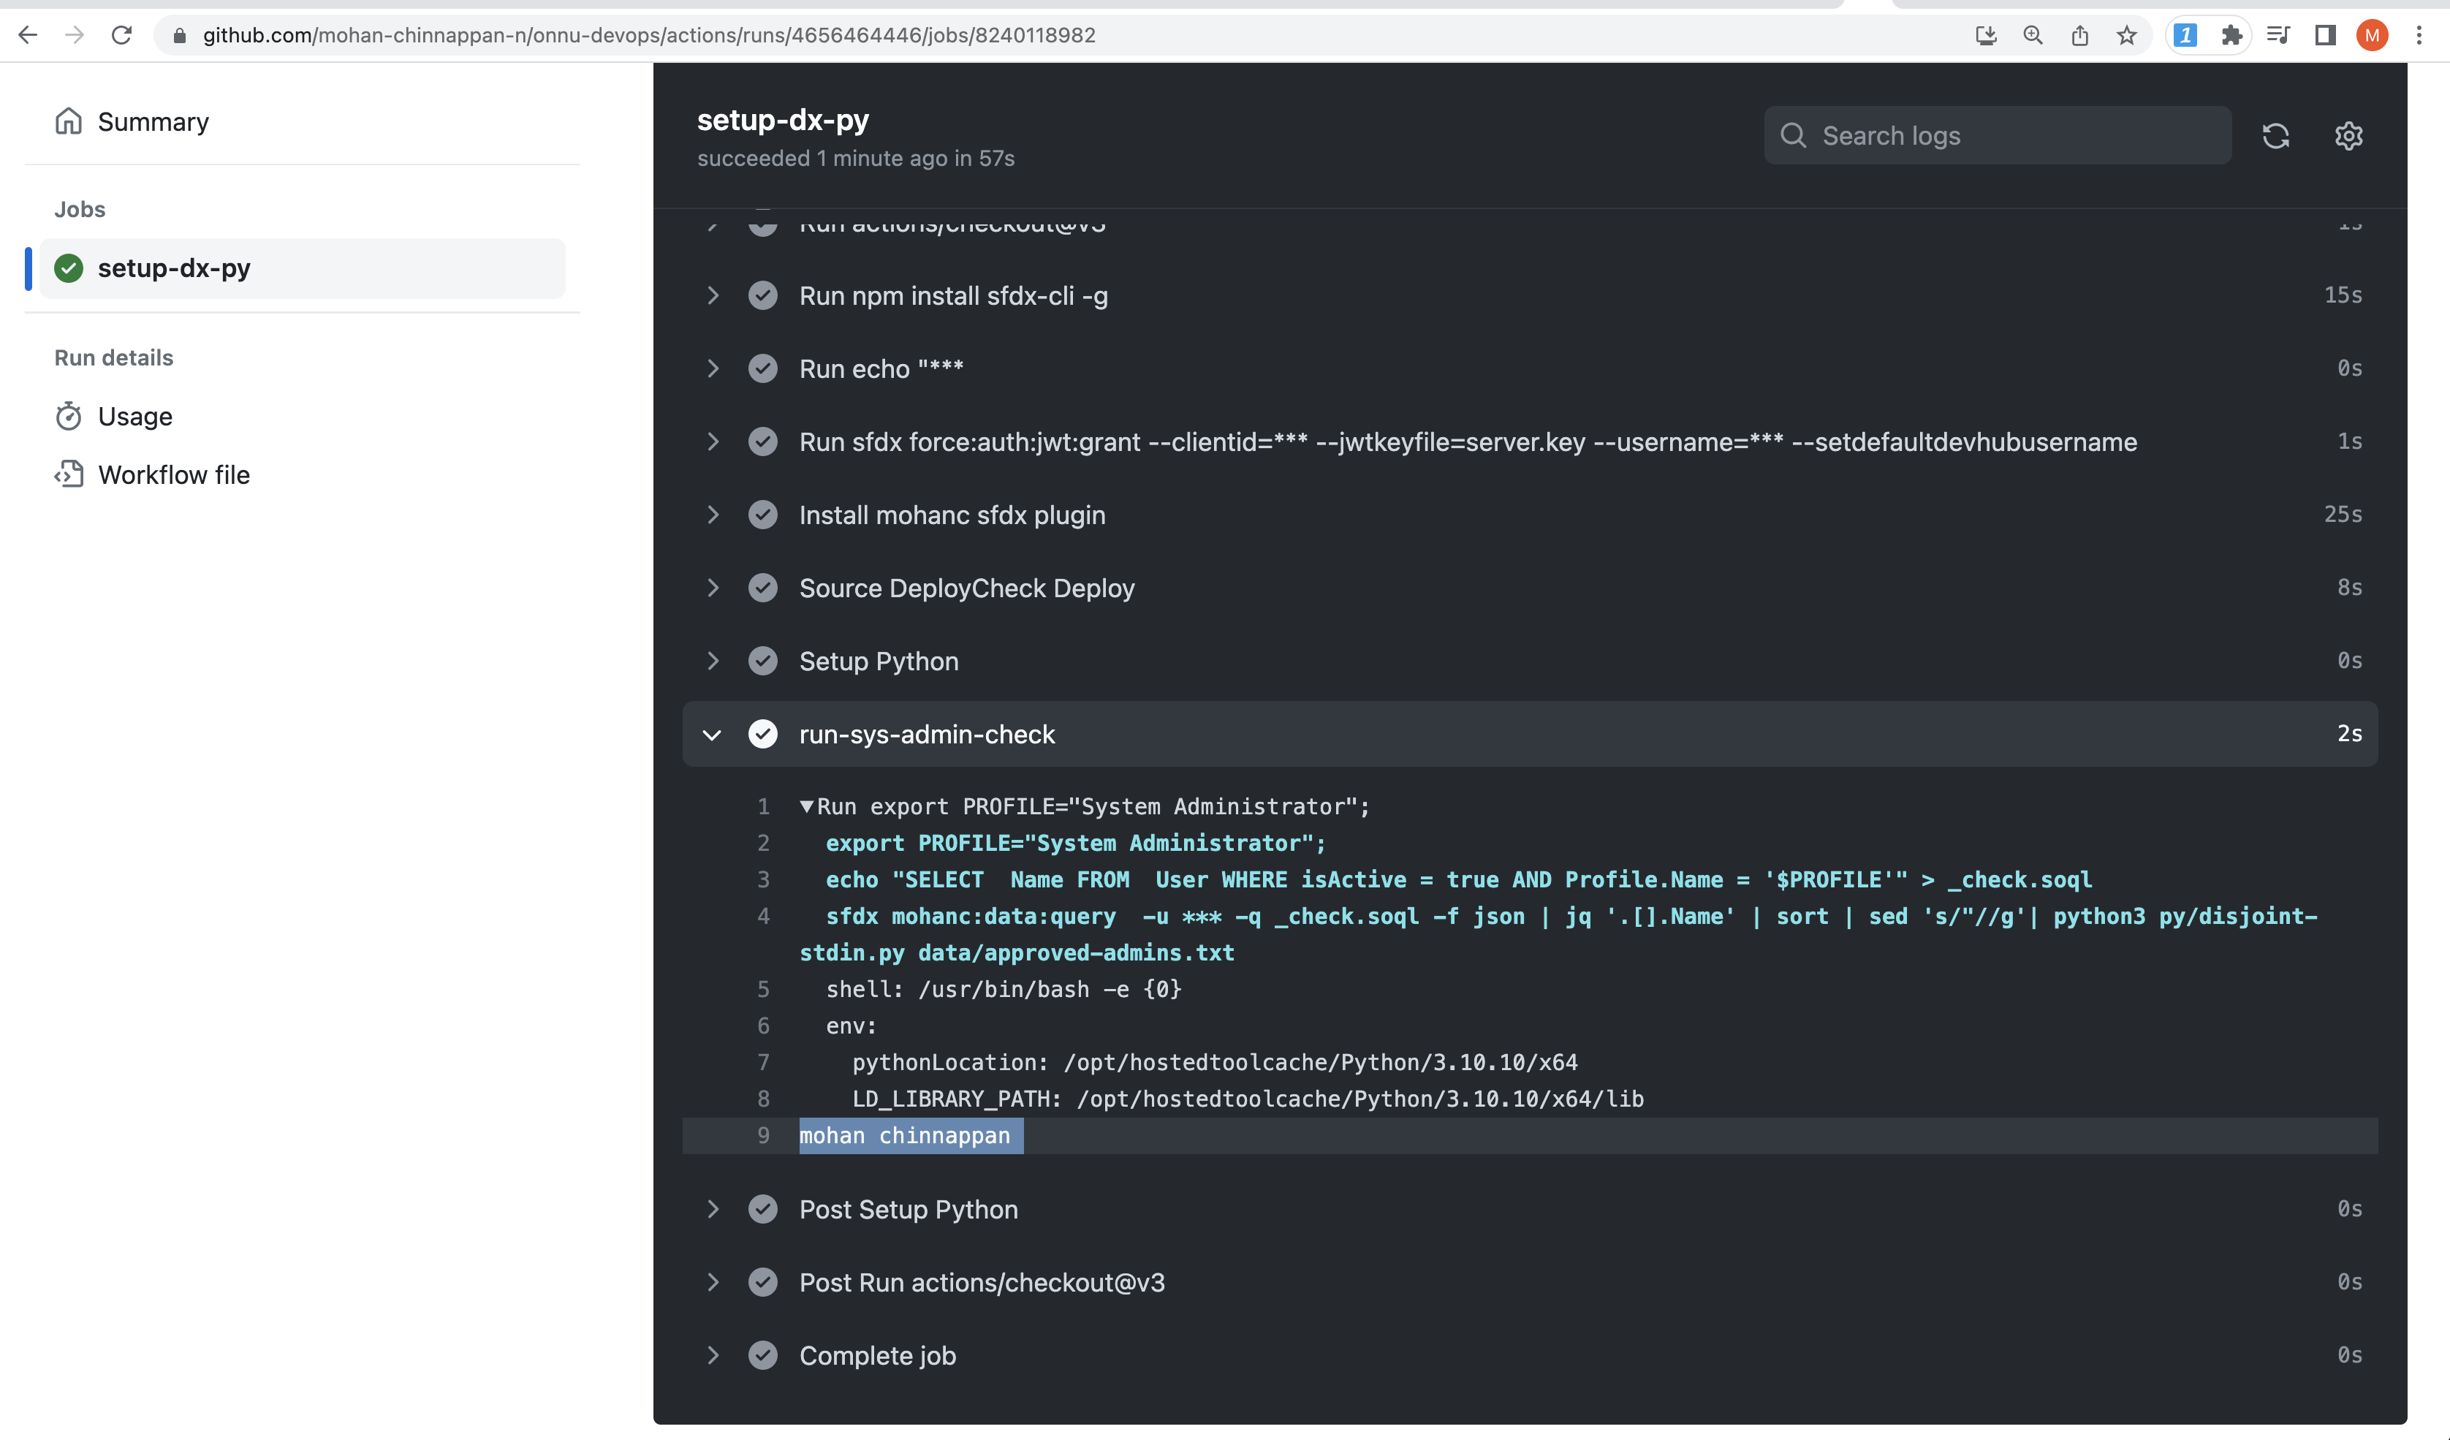Click the install app icon in address bar
Image resolution: width=2450 pixels, height=1440 pixels.
pyautogui.click(x=1987, y=36)
